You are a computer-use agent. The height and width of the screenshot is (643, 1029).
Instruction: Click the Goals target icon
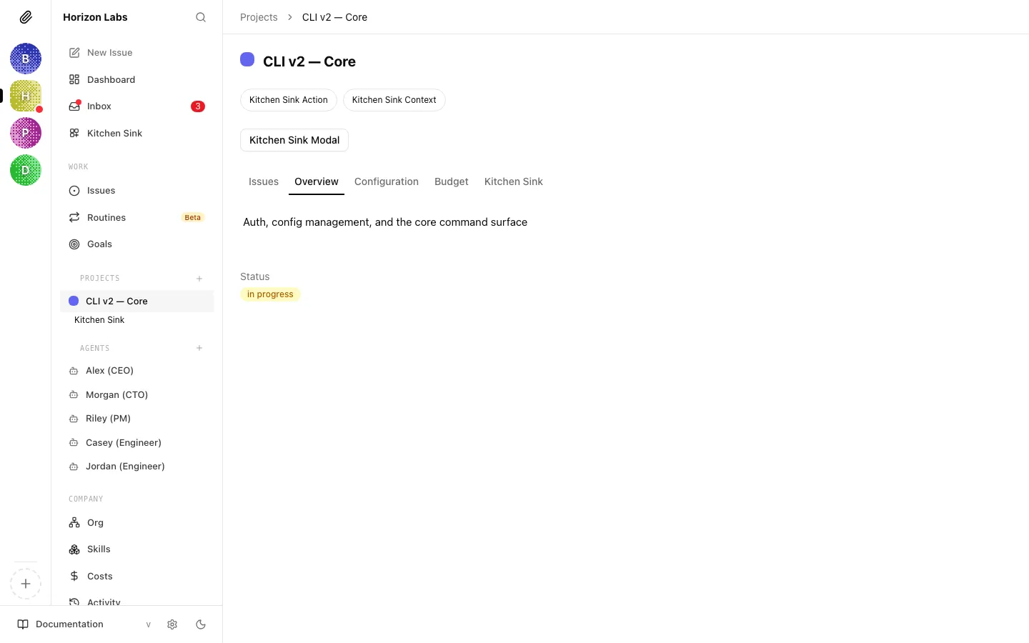[74, 244]
